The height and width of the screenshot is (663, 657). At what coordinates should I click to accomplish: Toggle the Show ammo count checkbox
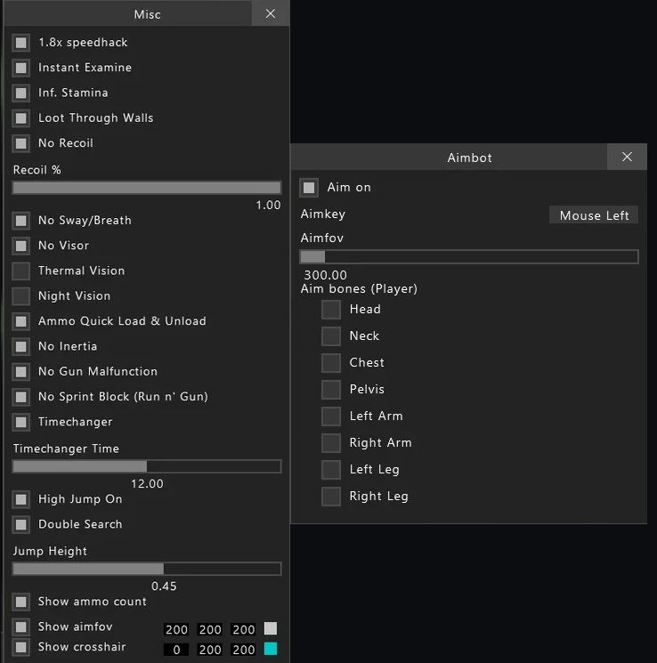[20, 602]
